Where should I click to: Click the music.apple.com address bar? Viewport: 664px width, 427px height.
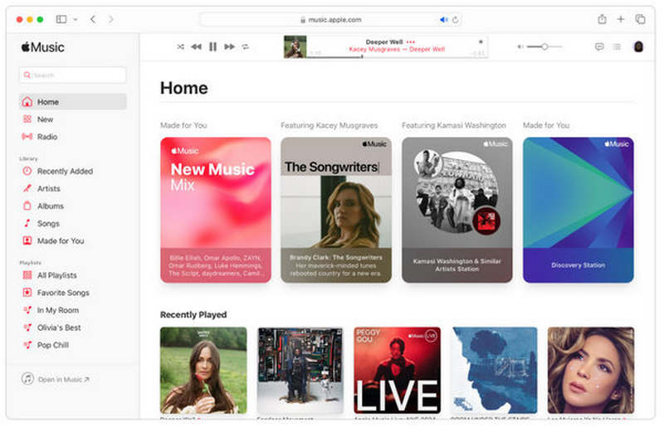coord(330,19)
